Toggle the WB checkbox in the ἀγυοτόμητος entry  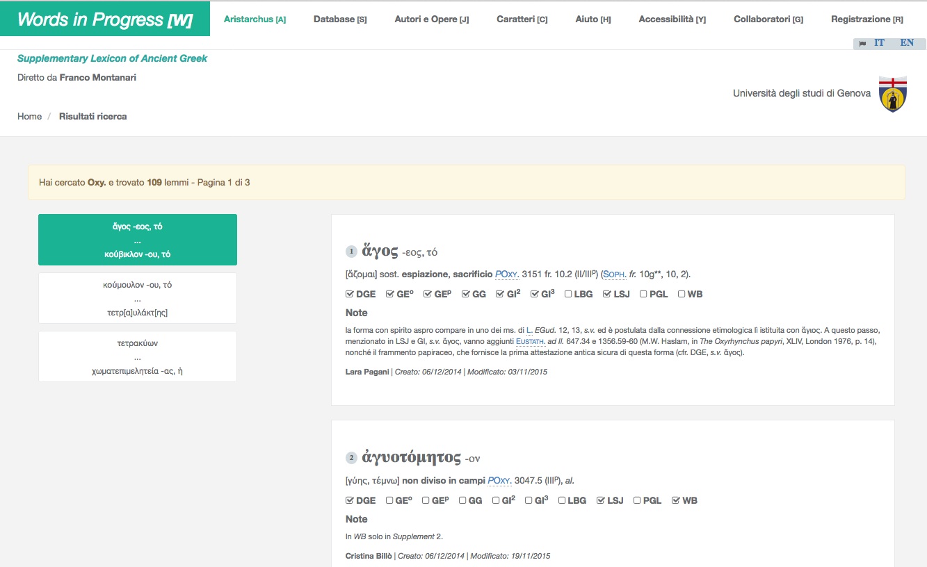coord(676,500)
